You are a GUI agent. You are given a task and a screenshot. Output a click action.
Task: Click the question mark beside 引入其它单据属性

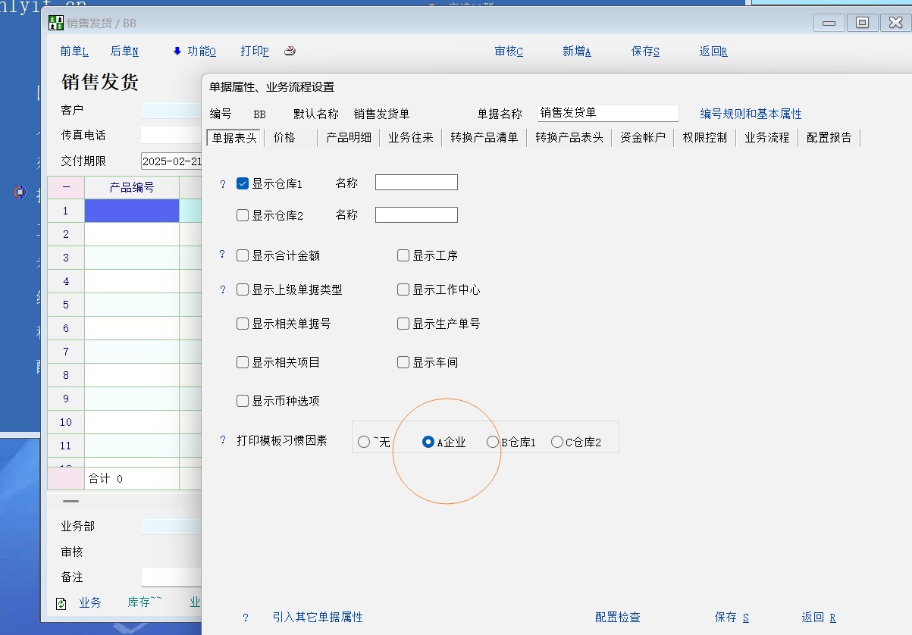coord(246,618)
